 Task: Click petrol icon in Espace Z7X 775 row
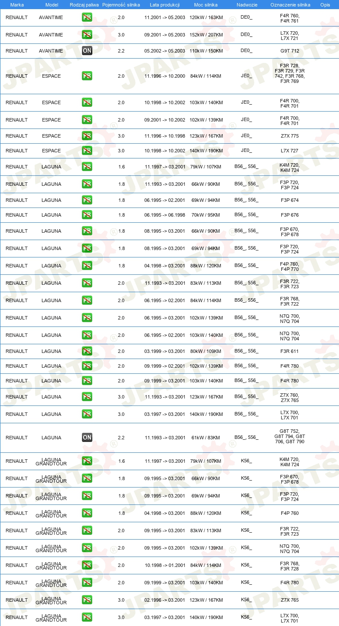pyautogui.click(x=87, y=136)
